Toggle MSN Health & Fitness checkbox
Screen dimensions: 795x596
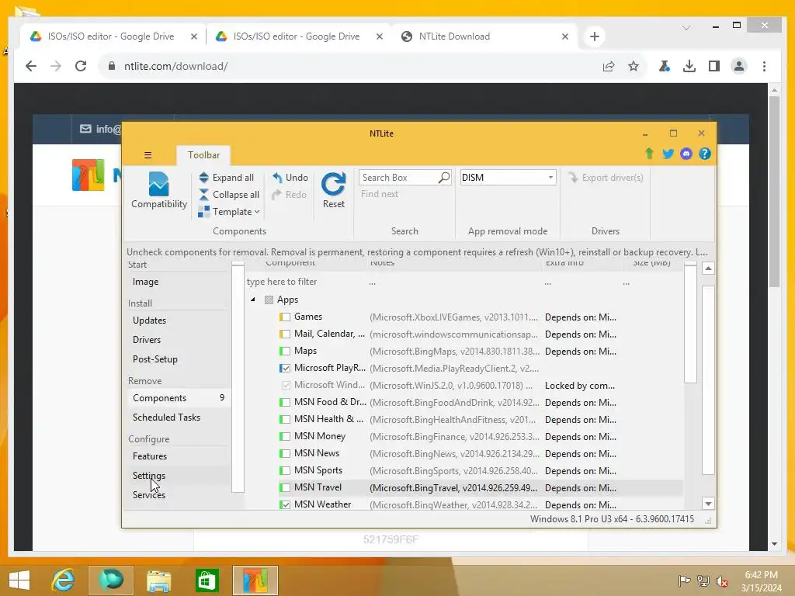[x=286, y=419]
